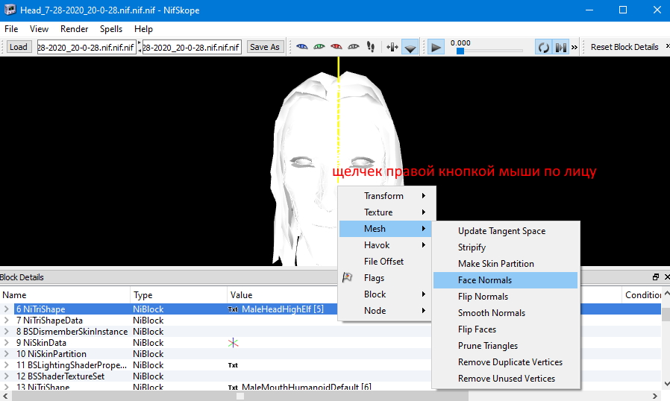Expand the 6 NiTriShape row
The image size is (670, 401).
coord(7,309)
